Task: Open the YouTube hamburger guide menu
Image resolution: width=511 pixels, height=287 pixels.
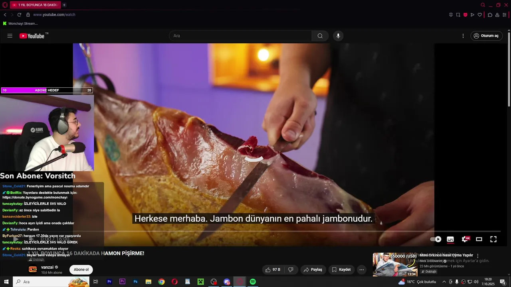Action: point(10,36)
